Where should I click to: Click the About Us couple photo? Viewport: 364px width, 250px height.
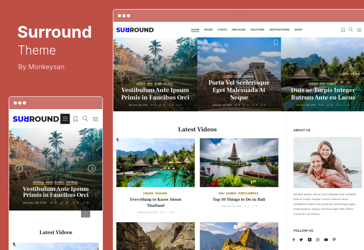[x=327, y=162]
